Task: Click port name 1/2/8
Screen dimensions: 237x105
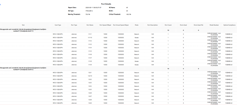Action: (x=90, y=100)
